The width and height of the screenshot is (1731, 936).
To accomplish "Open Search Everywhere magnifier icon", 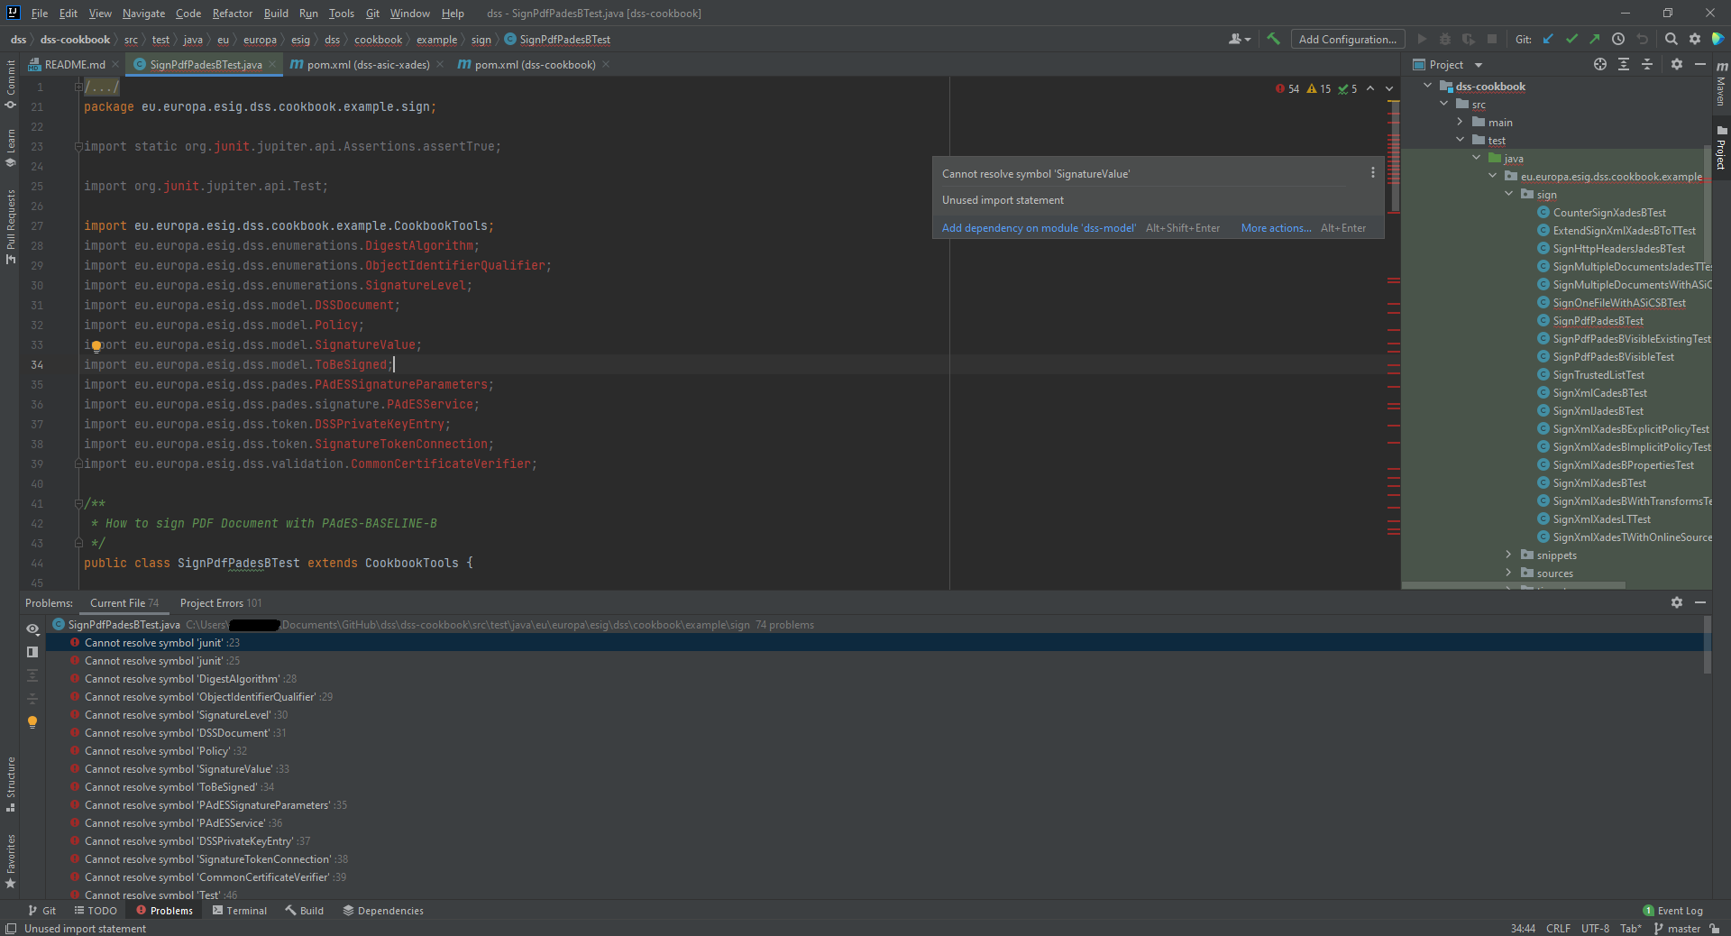I will point(1671,39).
